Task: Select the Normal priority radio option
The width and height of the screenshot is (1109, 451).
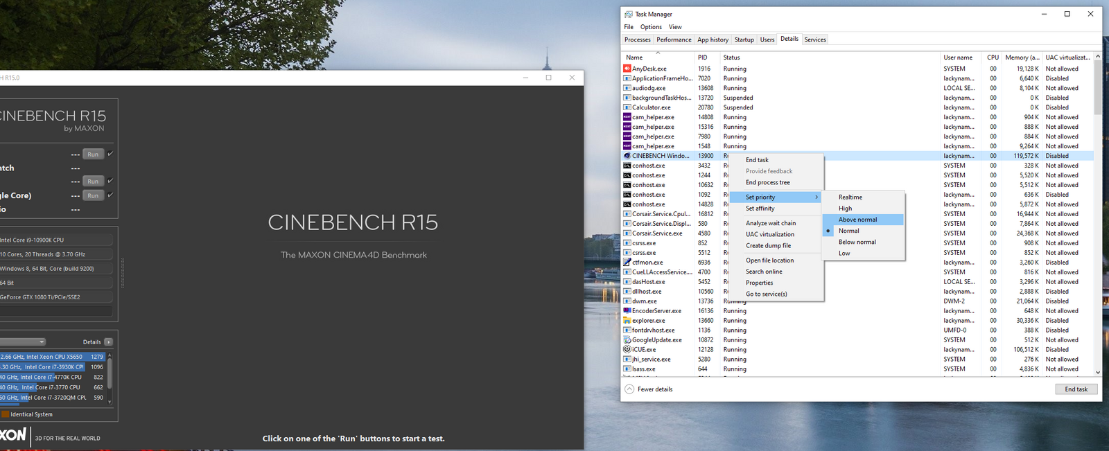Action: coord(862,231)
